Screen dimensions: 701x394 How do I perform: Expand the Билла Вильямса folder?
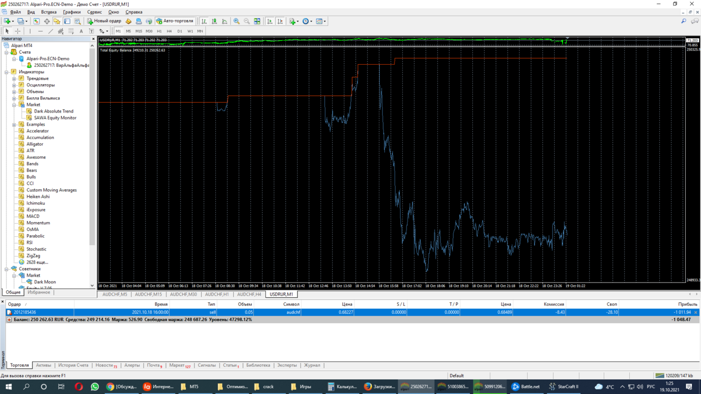[14, 98]
